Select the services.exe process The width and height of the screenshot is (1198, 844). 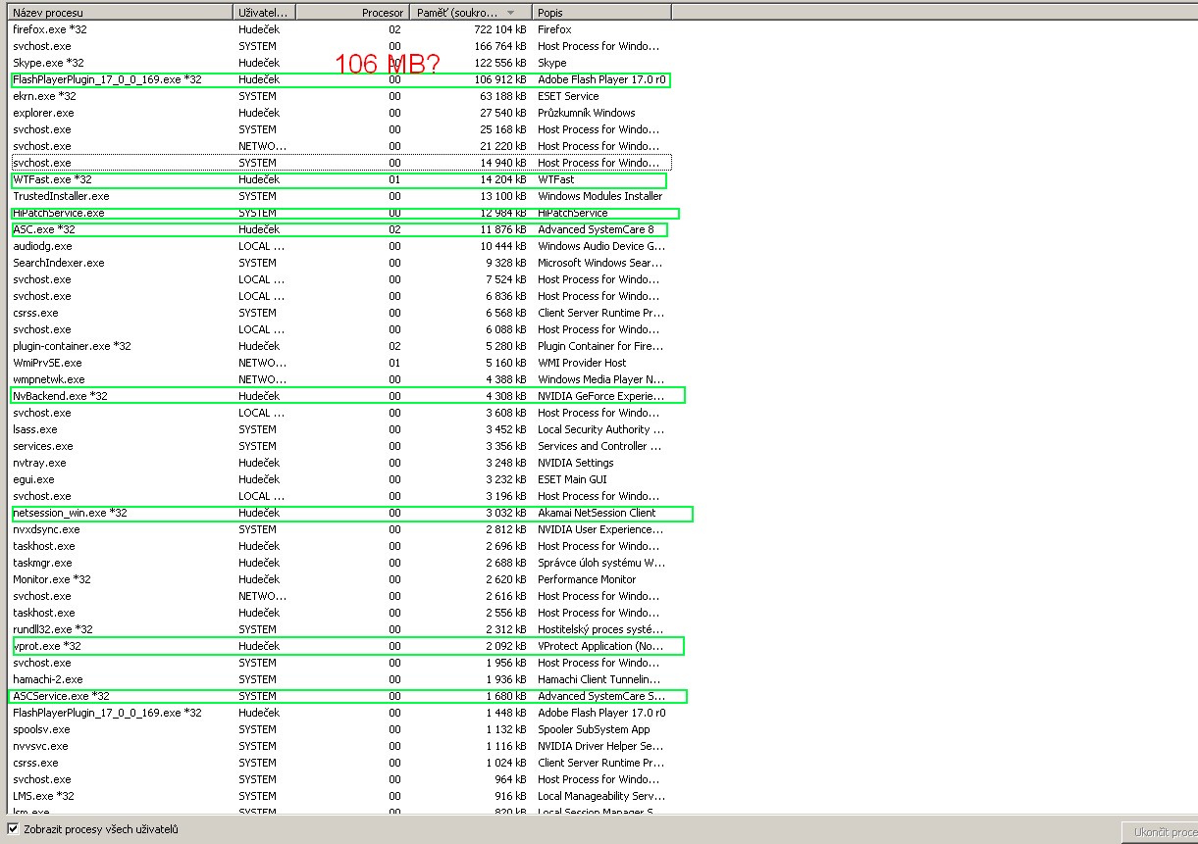tap(340, 446)
